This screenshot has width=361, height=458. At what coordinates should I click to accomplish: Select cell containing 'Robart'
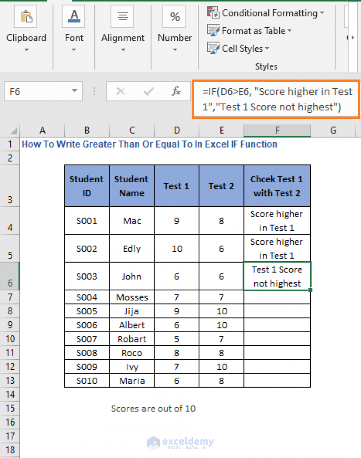click(132, 339)
